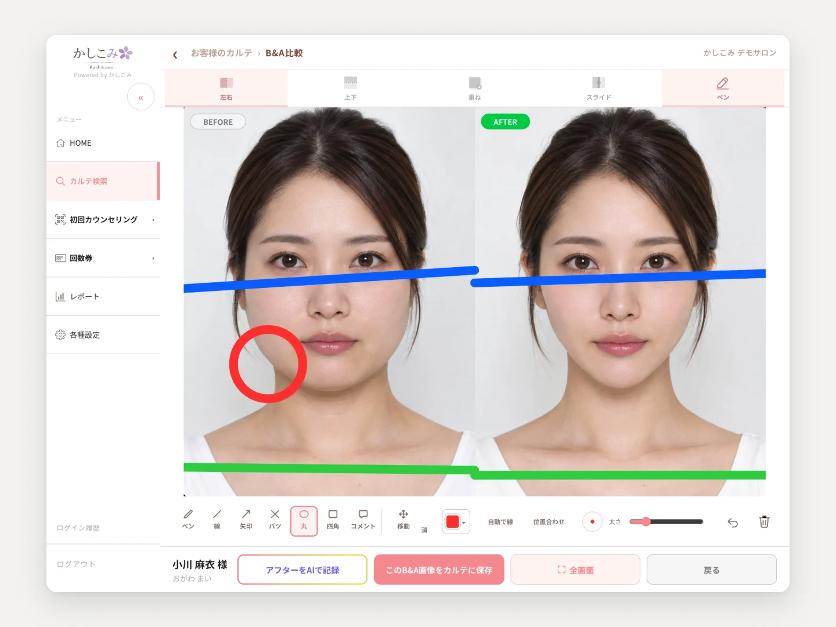
Task: Enter fullscreen with the 全画面 button
Action: [x=575, y=570]
